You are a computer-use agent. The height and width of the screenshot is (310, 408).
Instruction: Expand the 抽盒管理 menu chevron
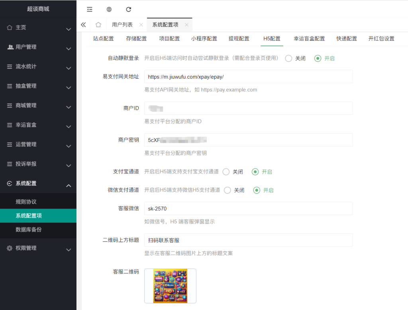pyautogui.click(x=69, y=88)
